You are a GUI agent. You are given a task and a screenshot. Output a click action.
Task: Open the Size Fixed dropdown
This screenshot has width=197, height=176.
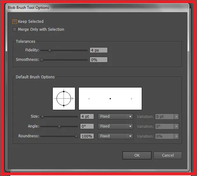[x=115, y=116]
